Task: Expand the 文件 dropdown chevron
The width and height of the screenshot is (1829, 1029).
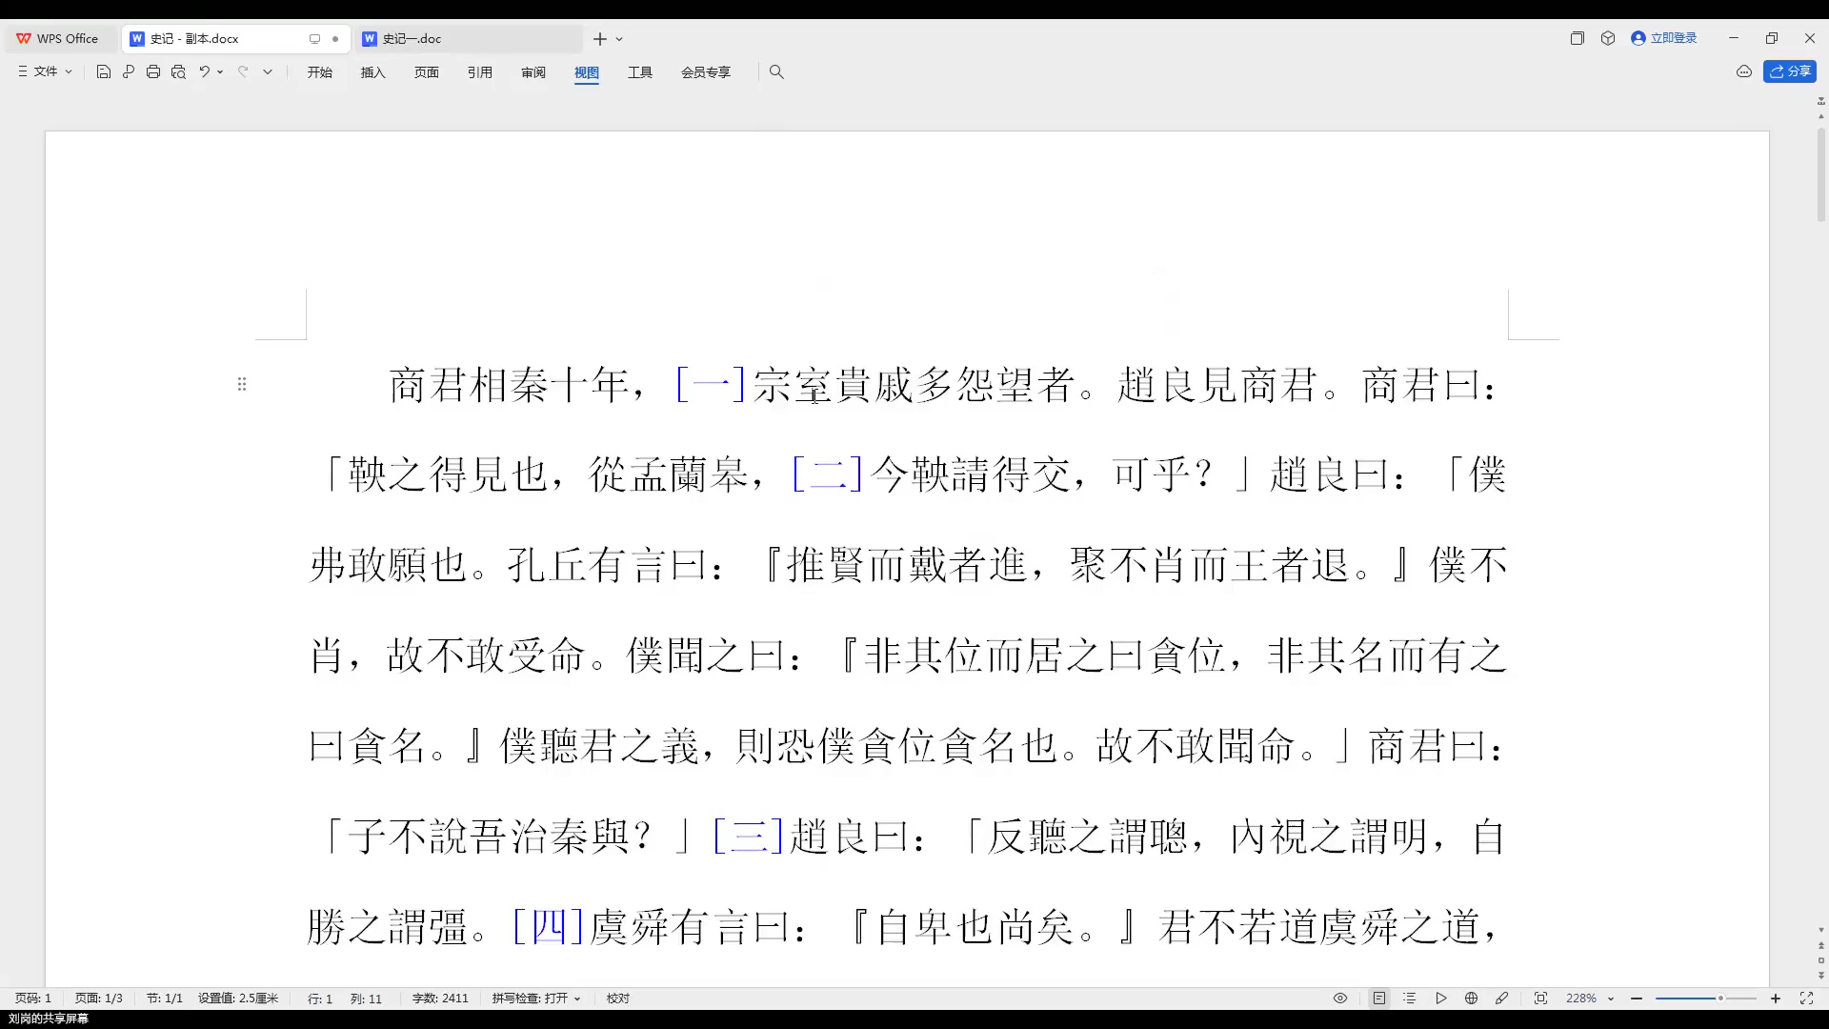Action: [x=69, y=71]
